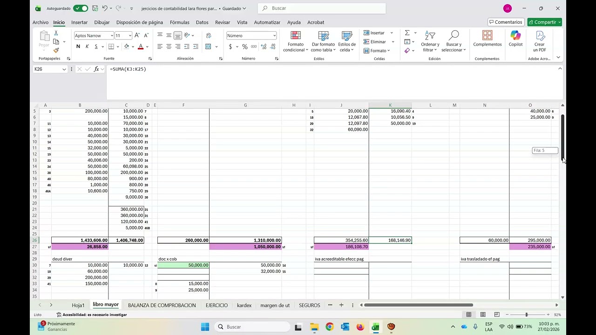Viewport: 596px width, 335px height.
Task: Click the wrap text icon
Action: click(x=208, y=35)
